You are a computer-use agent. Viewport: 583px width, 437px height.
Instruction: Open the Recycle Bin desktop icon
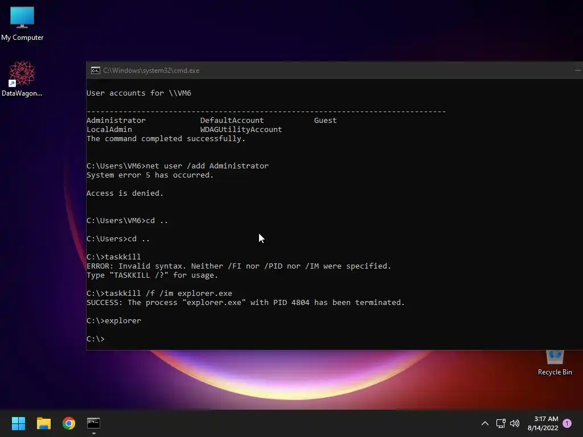coord(555,363)
